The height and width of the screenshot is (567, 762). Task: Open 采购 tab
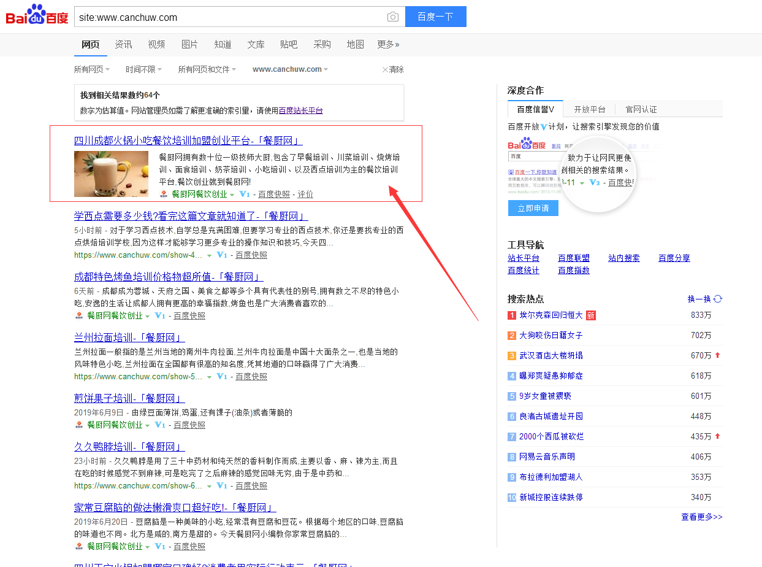[322, 44]
